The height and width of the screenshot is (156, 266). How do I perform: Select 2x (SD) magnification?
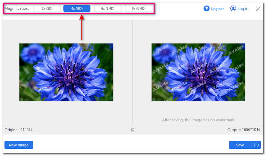pyautogui.click(x=47, y=8)
